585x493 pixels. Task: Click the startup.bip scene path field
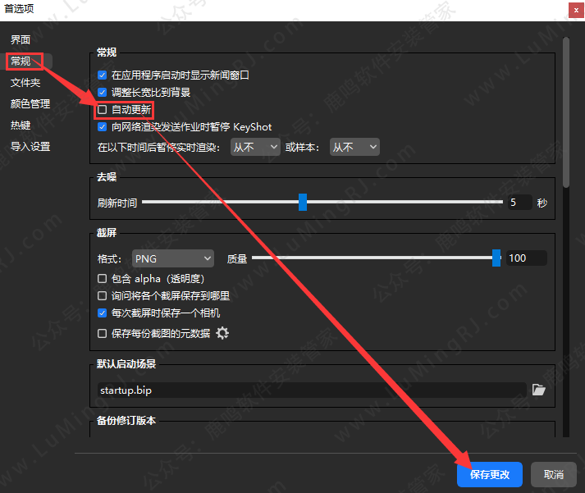310,390
